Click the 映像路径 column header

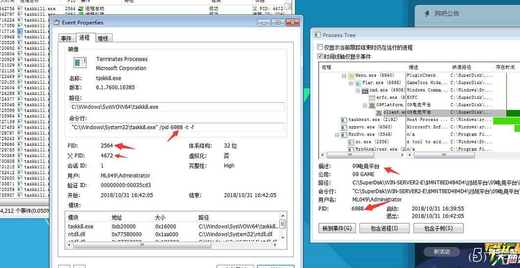pyautogui.click(x=471, y=67)
